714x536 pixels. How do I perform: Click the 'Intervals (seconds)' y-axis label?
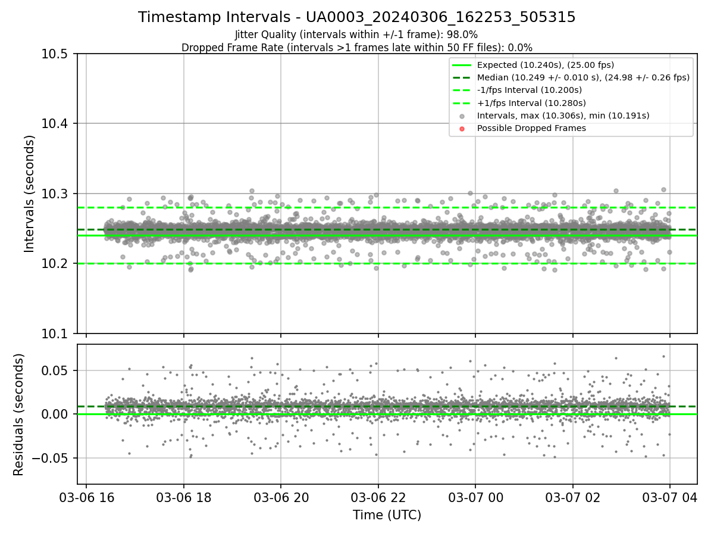click(x=30, y=194)
